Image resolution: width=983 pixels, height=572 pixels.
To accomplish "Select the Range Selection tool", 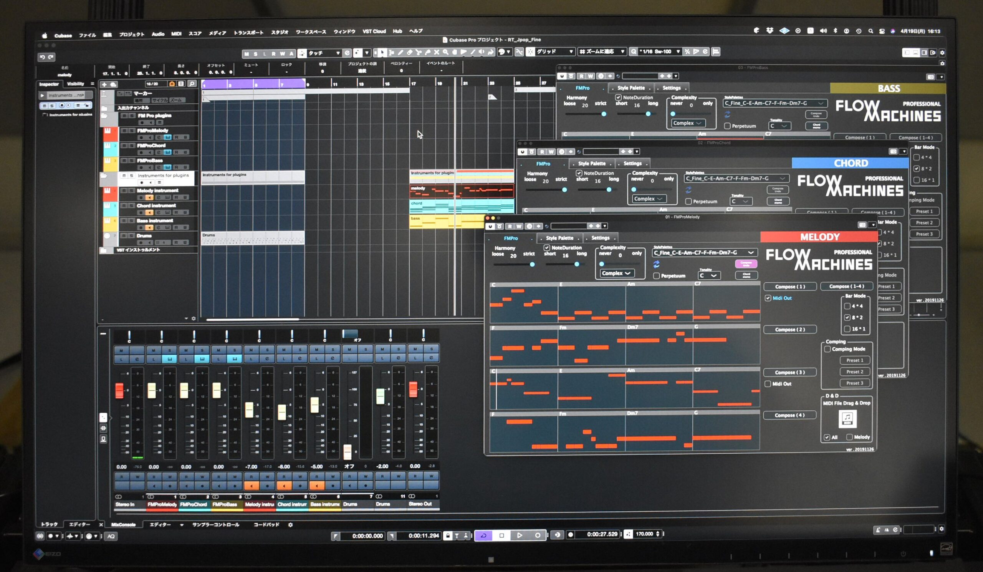I will pos(391,52).
